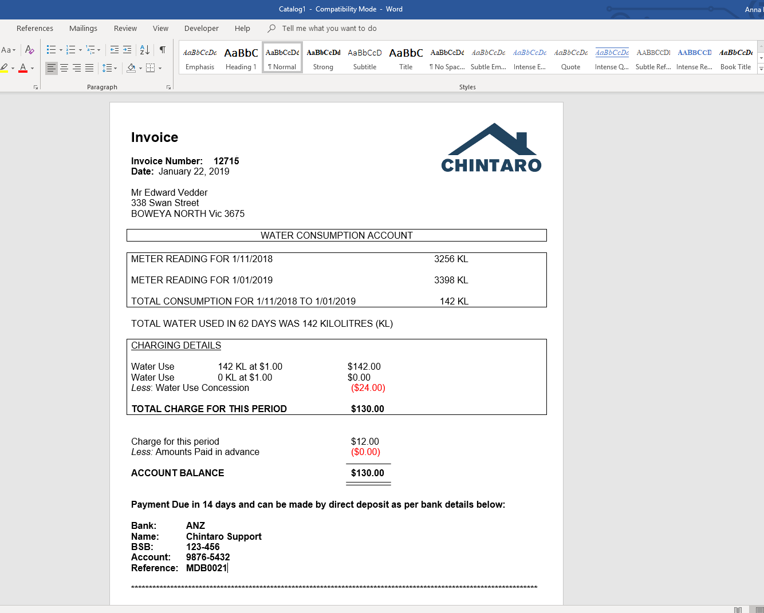Screen dimensions: 764x613
Task: Click the Tell me lightbulb search icon
Action: (x=271, y=28)
